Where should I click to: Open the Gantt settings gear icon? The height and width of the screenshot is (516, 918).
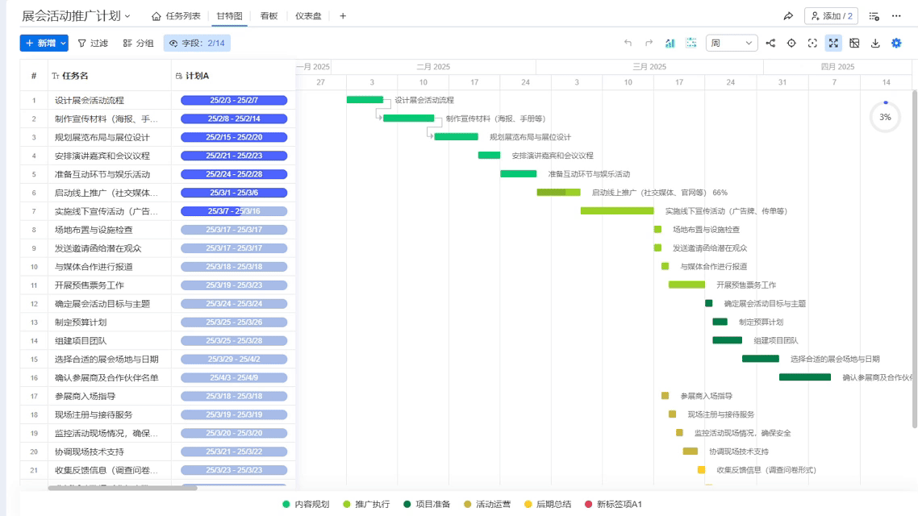coord(897,43)
